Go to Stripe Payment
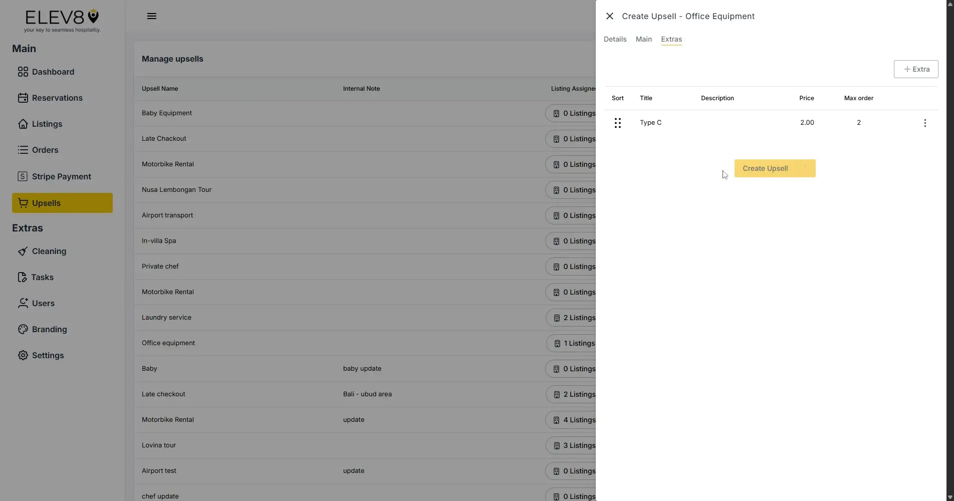 [61, 176]
